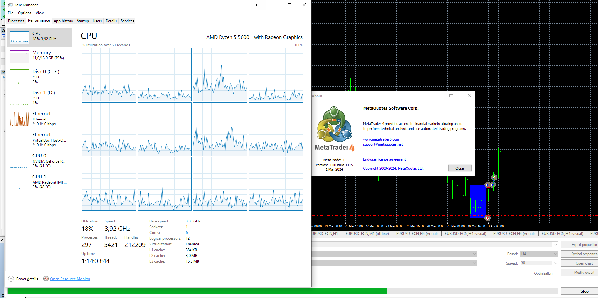
Task: Select the GPU 1 AMD Radeon thumbnail
Action: tap(19, 182)
